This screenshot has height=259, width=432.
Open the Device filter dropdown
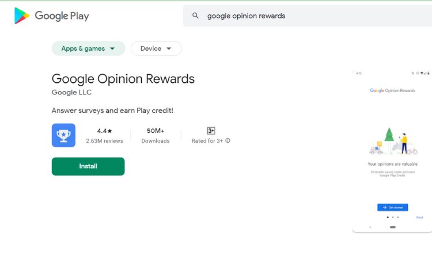click(x=156, y=48)
